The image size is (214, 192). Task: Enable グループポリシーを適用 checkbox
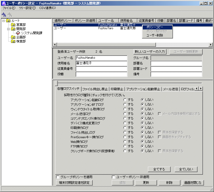[58, 177]
